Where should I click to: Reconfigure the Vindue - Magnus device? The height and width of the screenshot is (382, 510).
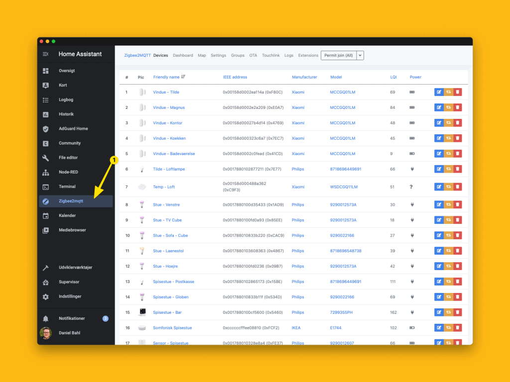pos(448,107)
